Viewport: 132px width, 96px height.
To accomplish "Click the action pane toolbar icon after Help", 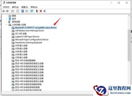I will [27, 11].
